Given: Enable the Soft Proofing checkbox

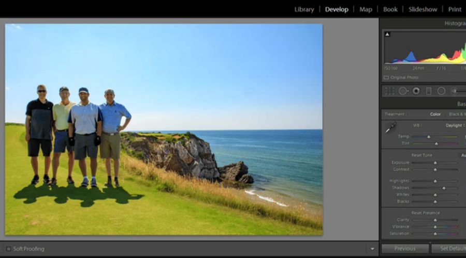Looking at the screenshot, I should (x=8, y=249).
